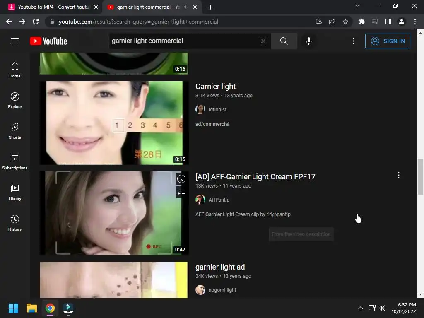The image size is (424, 318).
Task: Click the SIGN IN button
Action: (x=388, y=41)
